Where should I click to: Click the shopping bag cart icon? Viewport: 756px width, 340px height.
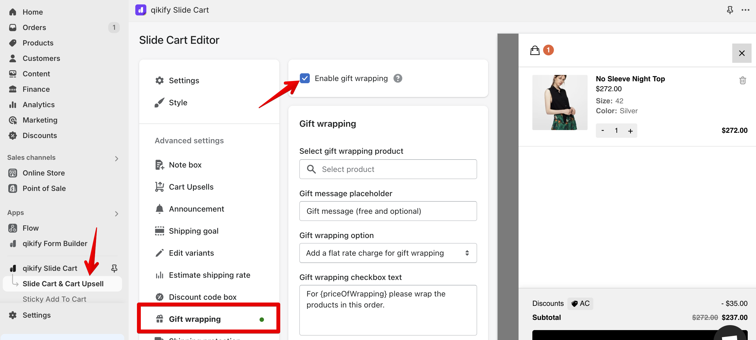point(535,50)
